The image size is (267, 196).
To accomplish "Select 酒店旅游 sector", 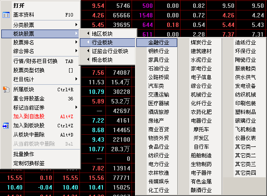I will [x=158, y=112].
